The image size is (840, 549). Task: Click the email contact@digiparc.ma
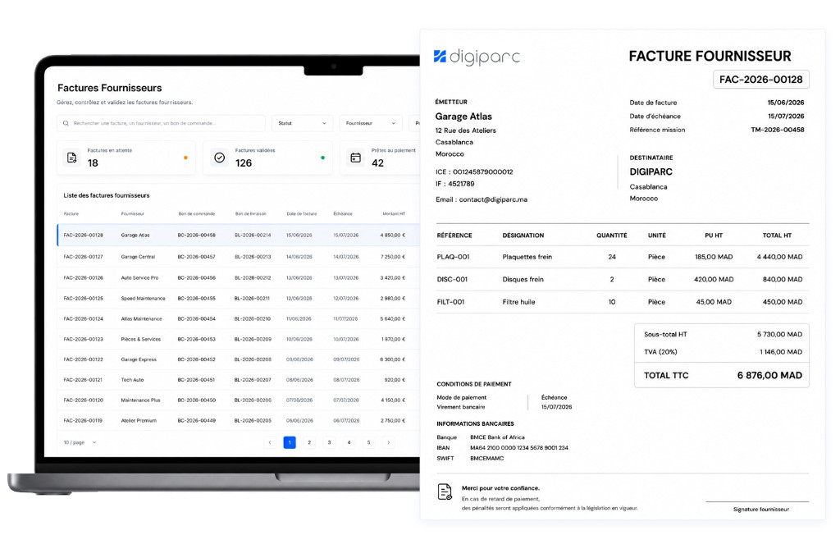pyautogui.click(x=493, y=199)
